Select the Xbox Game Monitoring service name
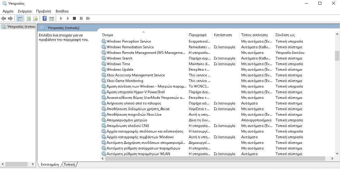Image resolution: width=340 pixels, height=169 pixels. pos(125,81)
